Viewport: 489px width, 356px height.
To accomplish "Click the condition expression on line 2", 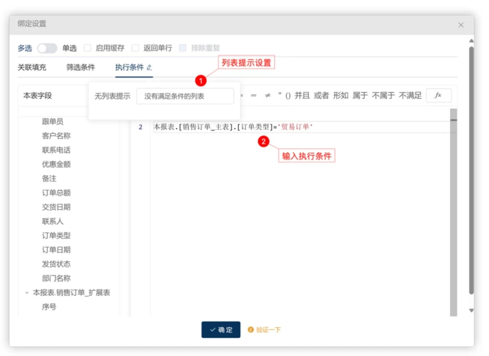I will click(233, 127).
